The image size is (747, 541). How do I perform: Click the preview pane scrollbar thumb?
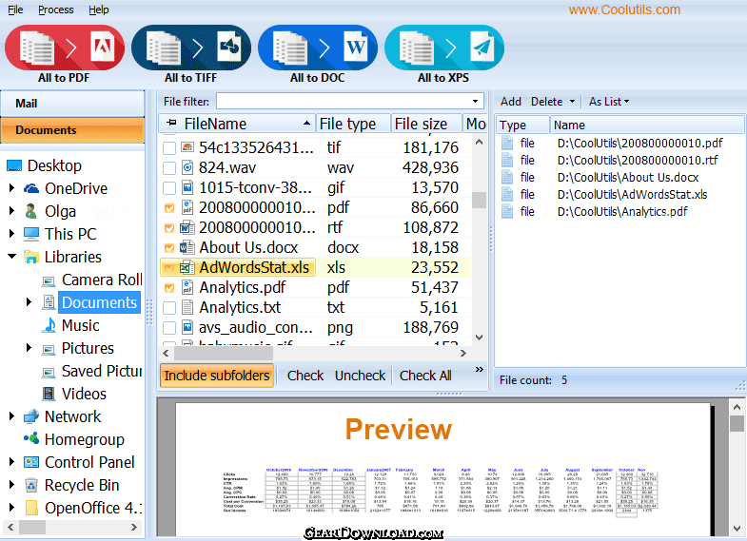click(737, 423)
